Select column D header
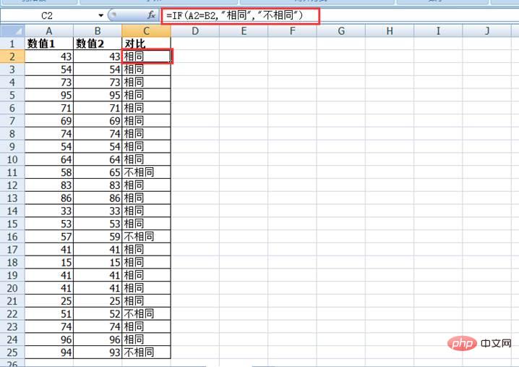The width and height of the screenshot is (519, 367). coord(195,31)
